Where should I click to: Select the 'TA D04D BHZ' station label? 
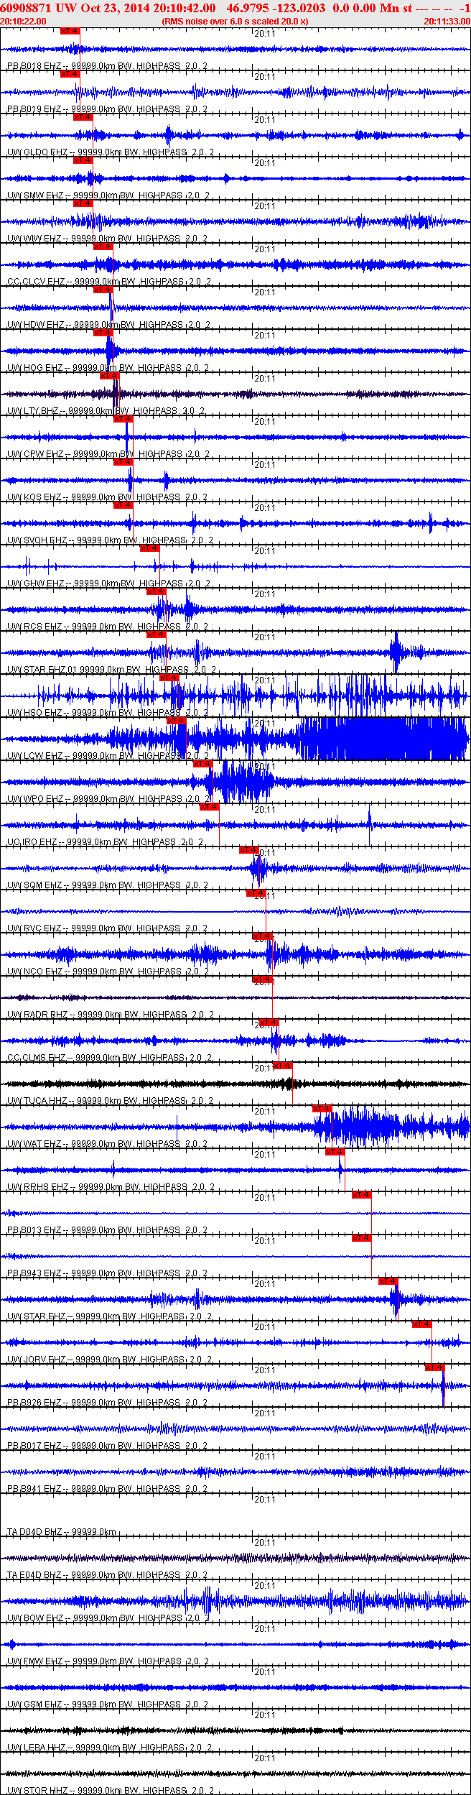coord(34,1532)
